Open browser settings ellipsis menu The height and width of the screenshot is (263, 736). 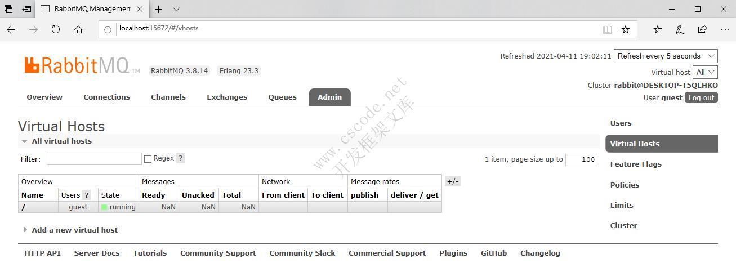[725, 29]
